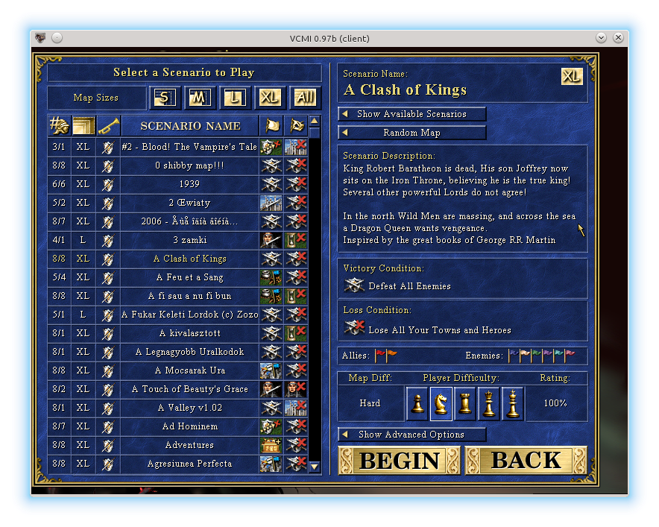Select the pawn easy difficulty icon
The height and width of the screenshot is (527, 659).
(x=417, y=403)
